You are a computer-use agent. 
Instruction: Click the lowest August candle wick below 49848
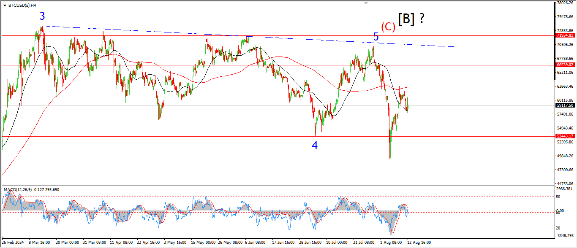[390, 156]
